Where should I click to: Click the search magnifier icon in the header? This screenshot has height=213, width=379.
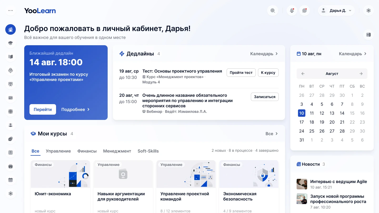coord(273,11)
